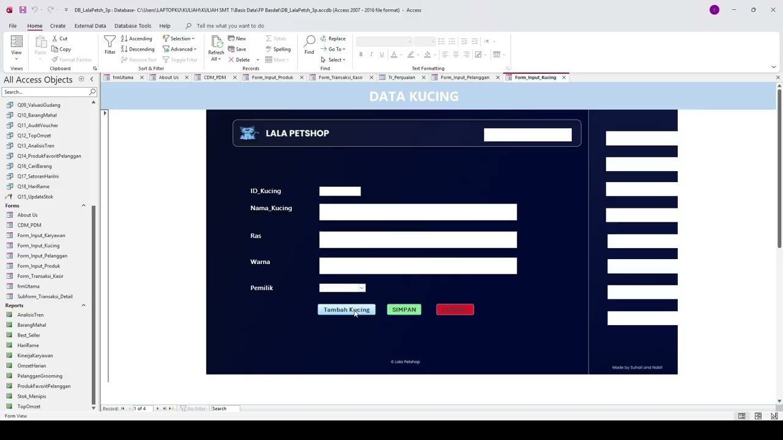Open Q15_UpdateStok query
Viewport: 783px width, 440px height.
35,197
